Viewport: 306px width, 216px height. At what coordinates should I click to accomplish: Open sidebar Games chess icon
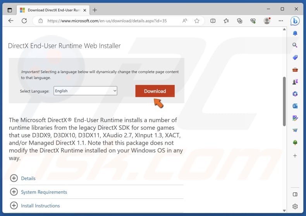click(295, 82)
